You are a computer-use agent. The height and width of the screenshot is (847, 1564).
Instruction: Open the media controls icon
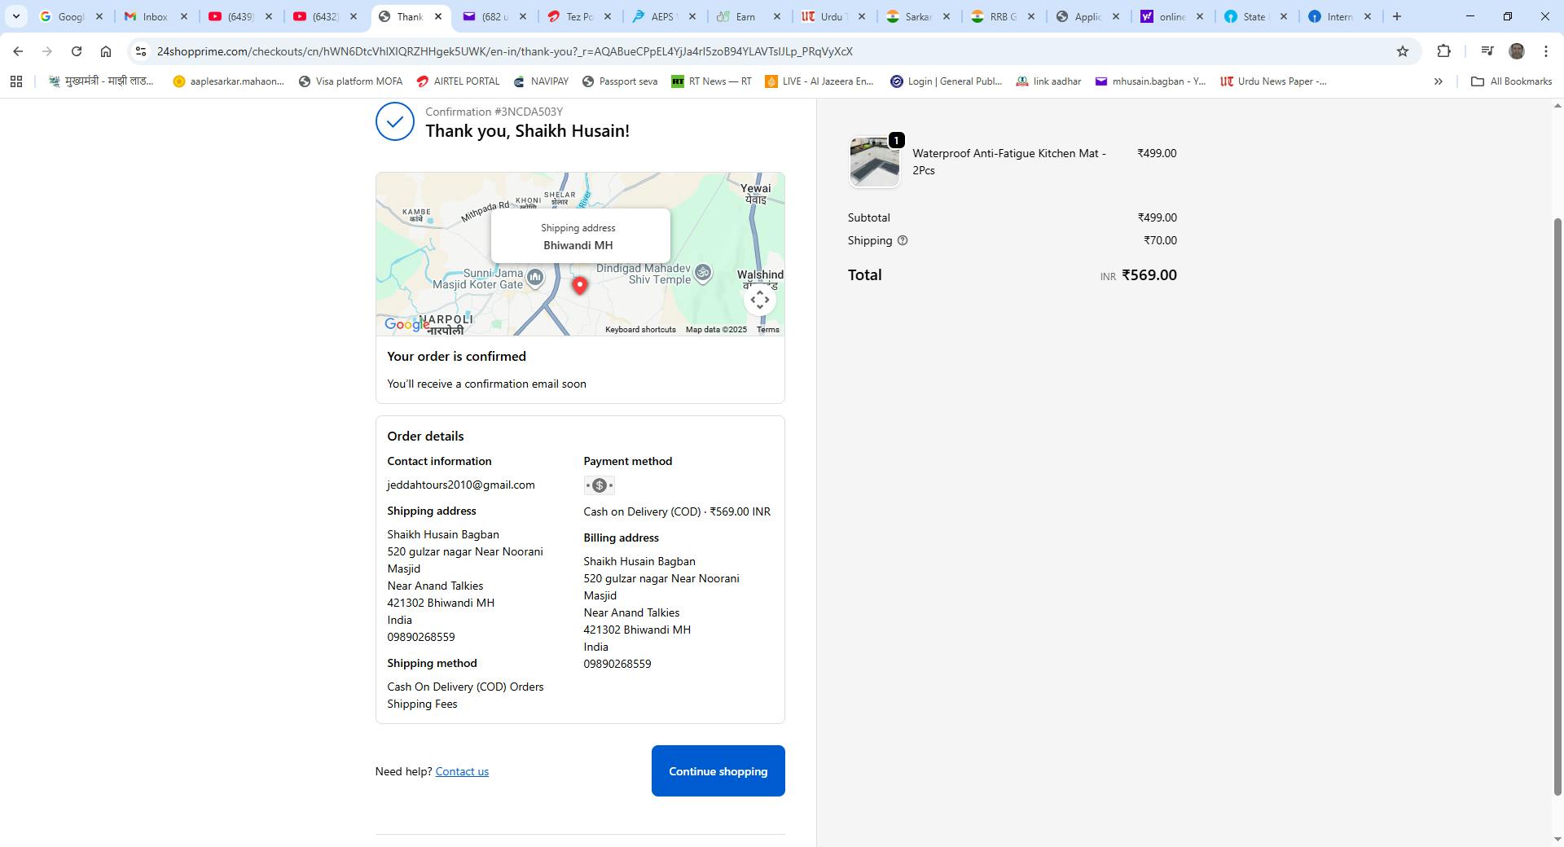point(1487,51)
